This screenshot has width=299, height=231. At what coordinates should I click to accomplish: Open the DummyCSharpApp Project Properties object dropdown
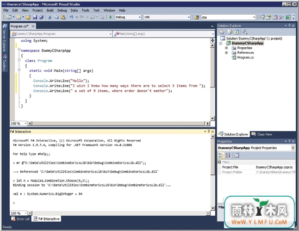click(293, 148)
